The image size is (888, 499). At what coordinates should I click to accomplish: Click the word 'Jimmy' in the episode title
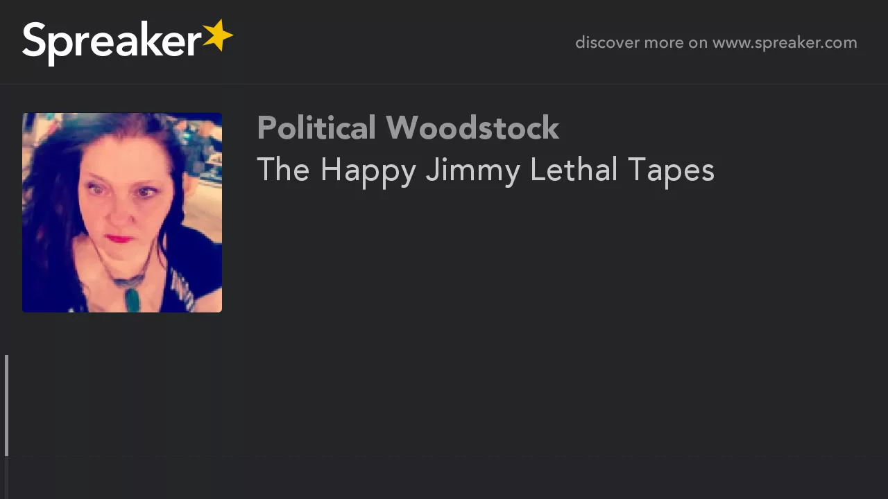click(x=473, y=171)
